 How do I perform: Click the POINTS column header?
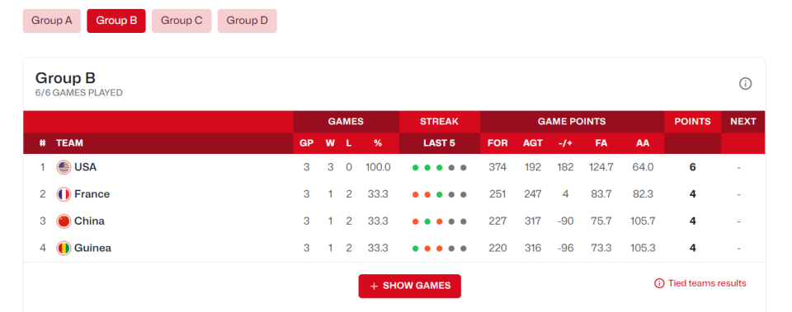pos(692,122)
